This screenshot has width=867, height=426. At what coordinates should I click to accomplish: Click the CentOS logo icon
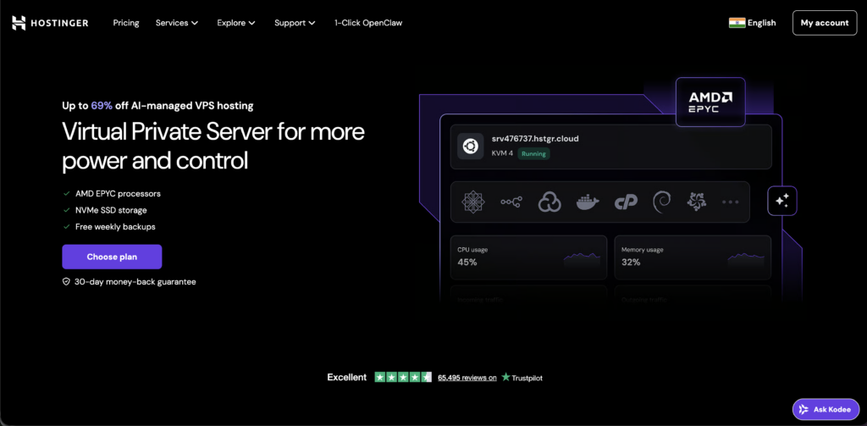coord(473,202)
